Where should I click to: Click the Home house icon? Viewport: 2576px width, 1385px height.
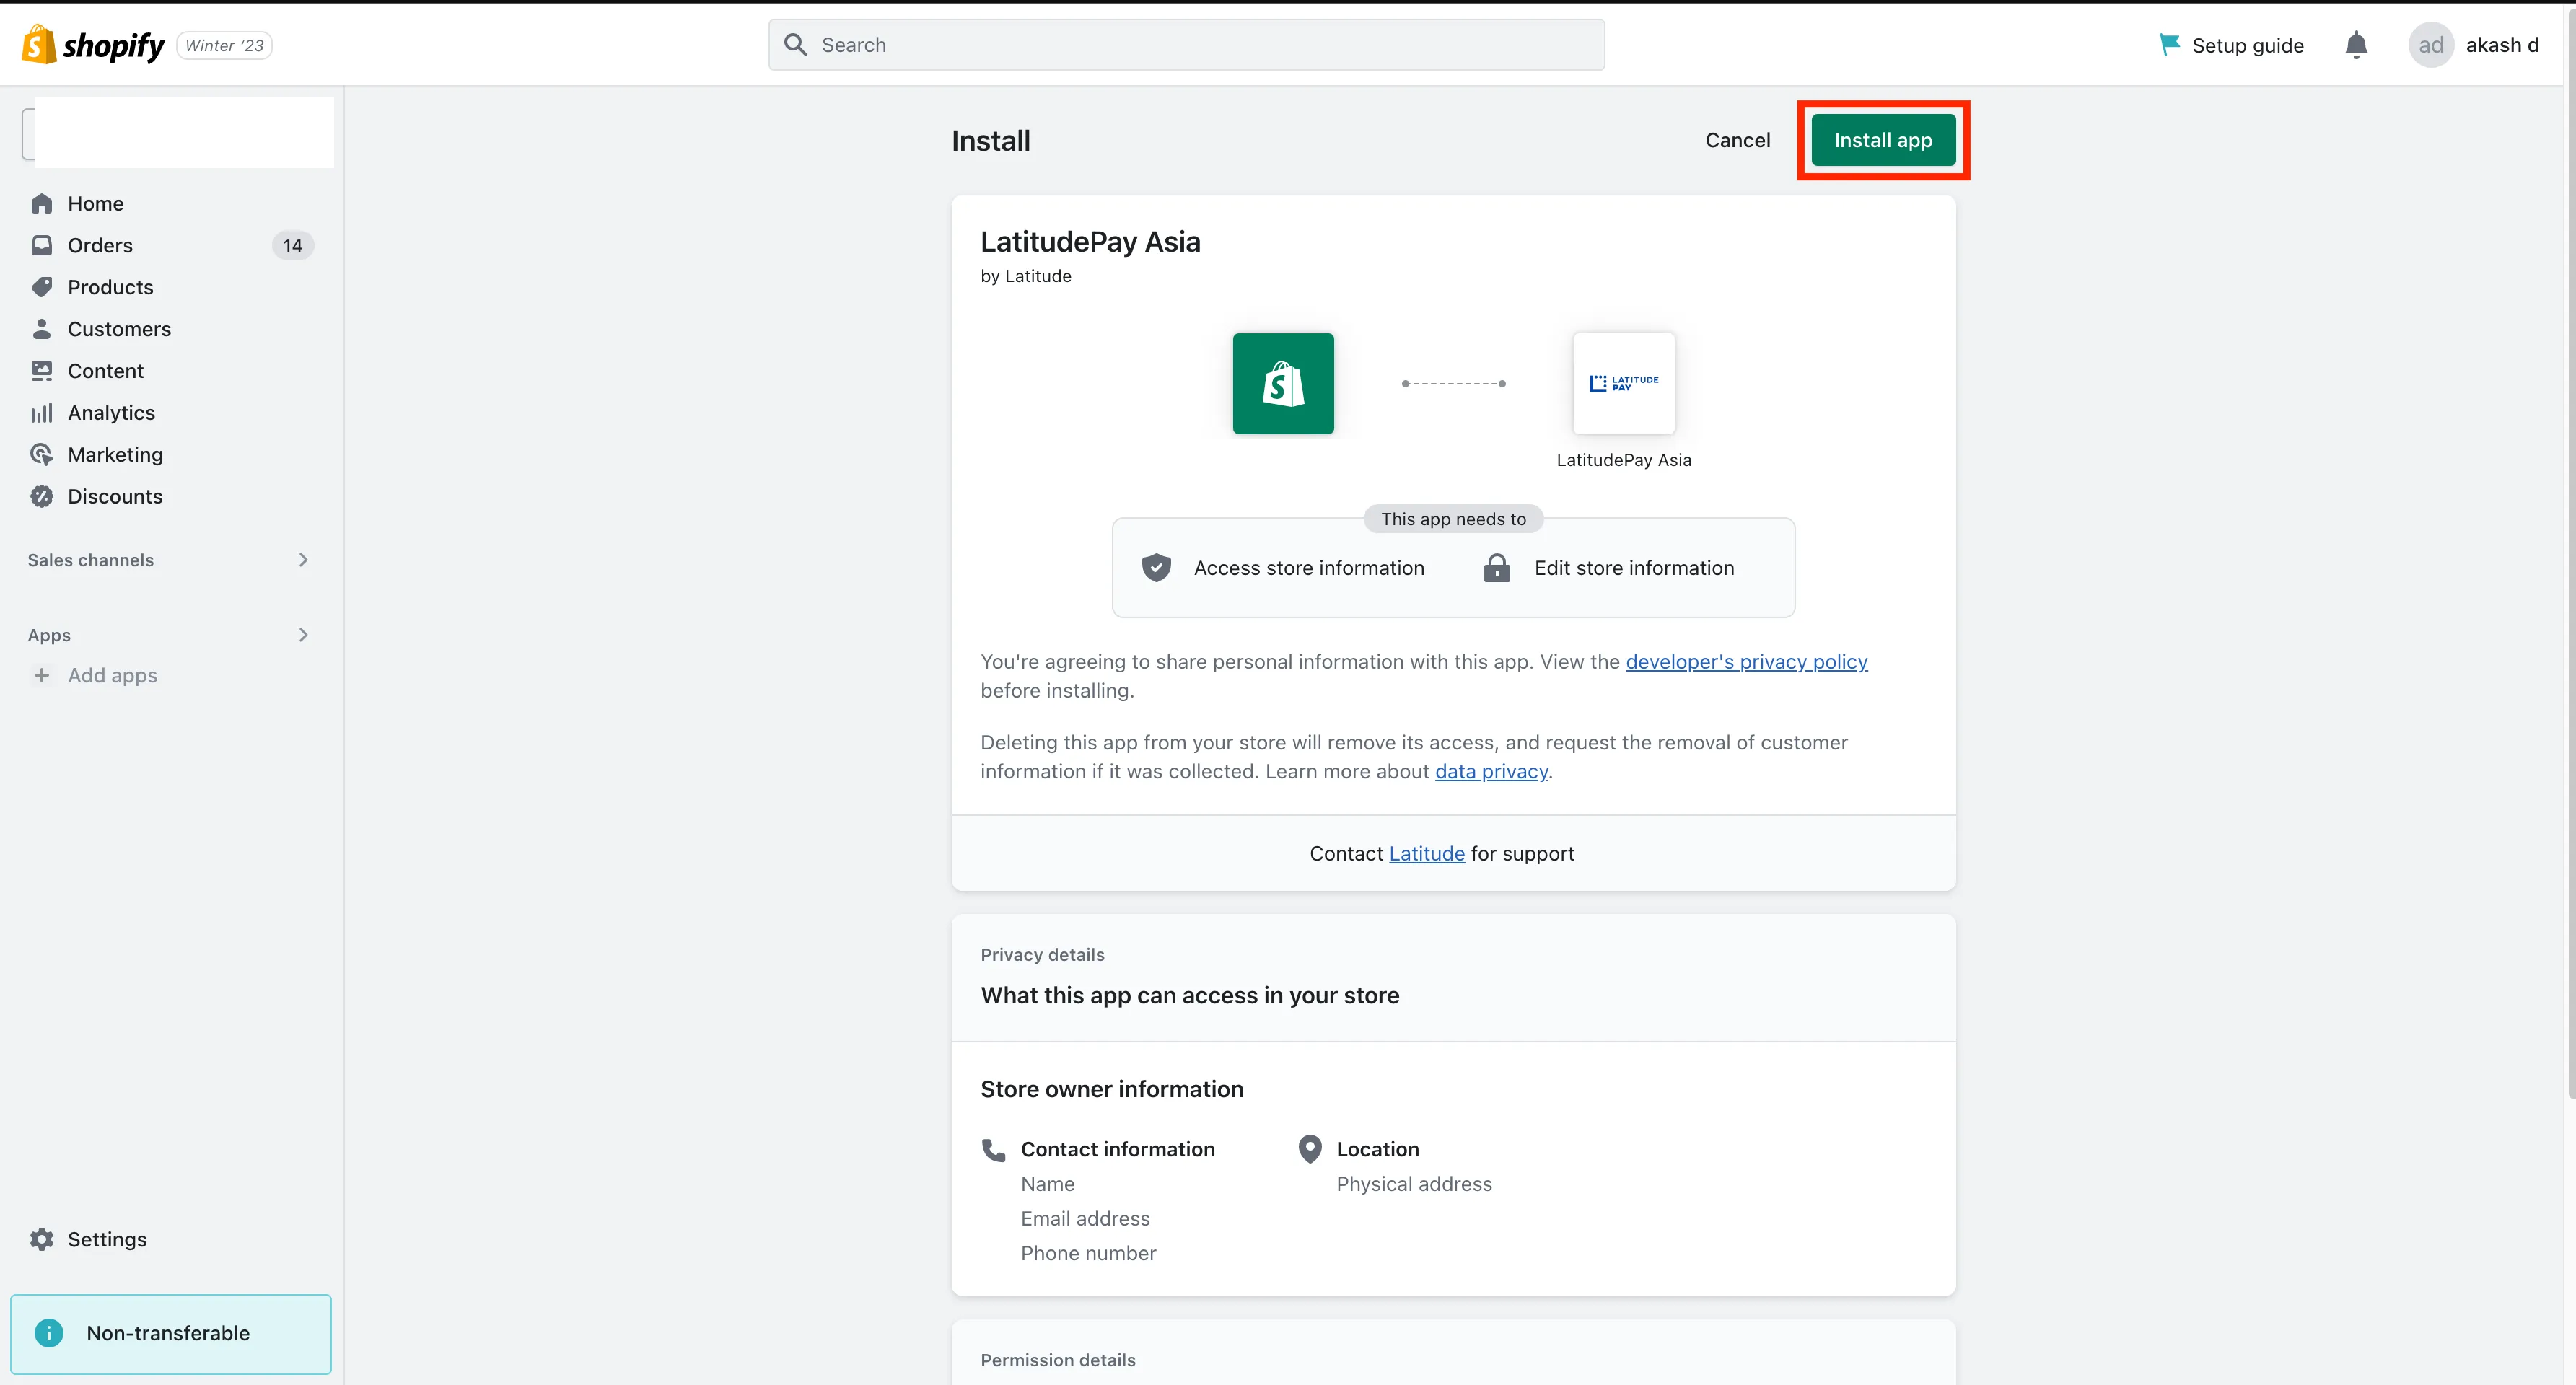[42, 204]
